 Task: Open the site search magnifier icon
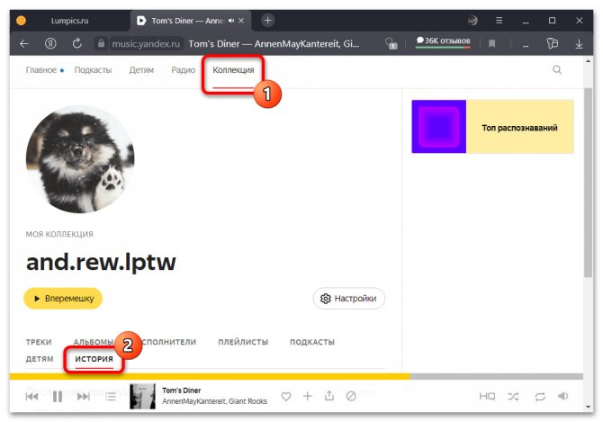[557, 69]
